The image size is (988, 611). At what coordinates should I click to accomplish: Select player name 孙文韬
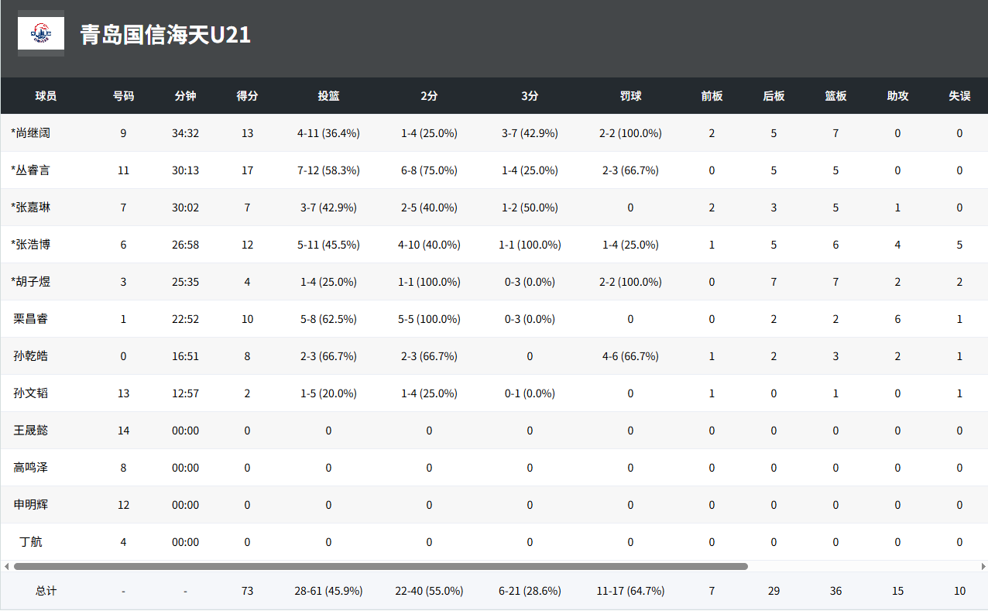coord(30,393)
